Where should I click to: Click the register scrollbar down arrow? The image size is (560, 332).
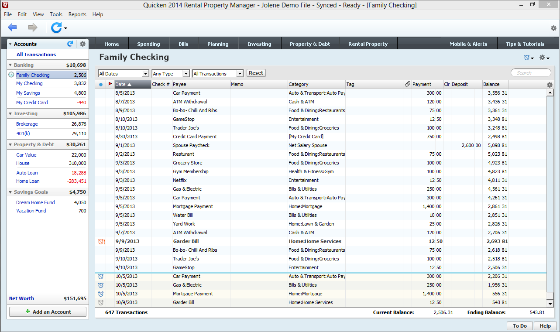pyautogui.click(x=550, y=304)
